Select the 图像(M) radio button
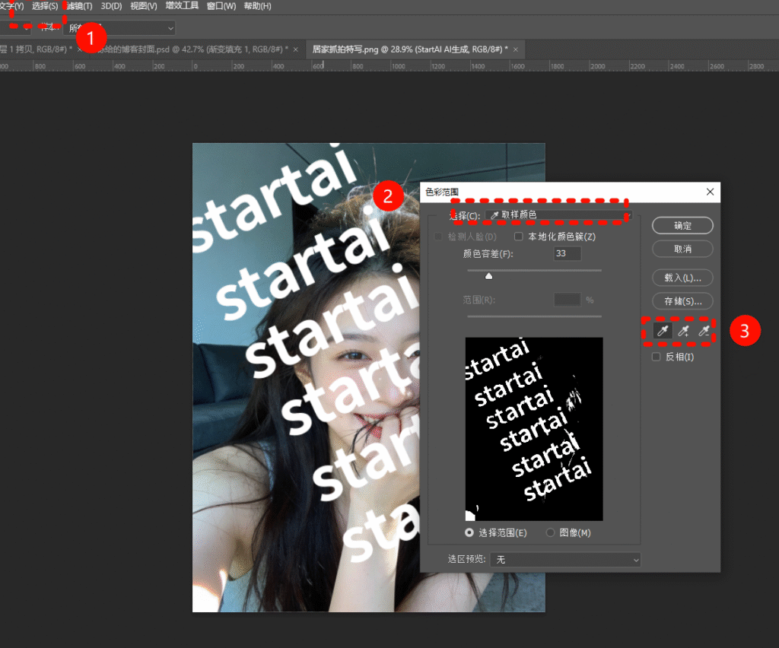This screenshot has width=779, height=648. point(551,532)
